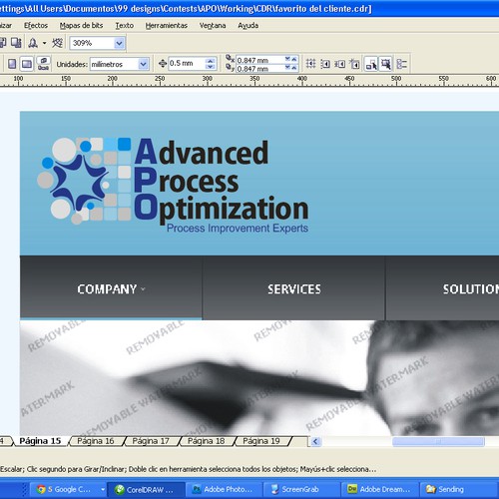Decrease the nudge offset value stepper

point(210,67)
